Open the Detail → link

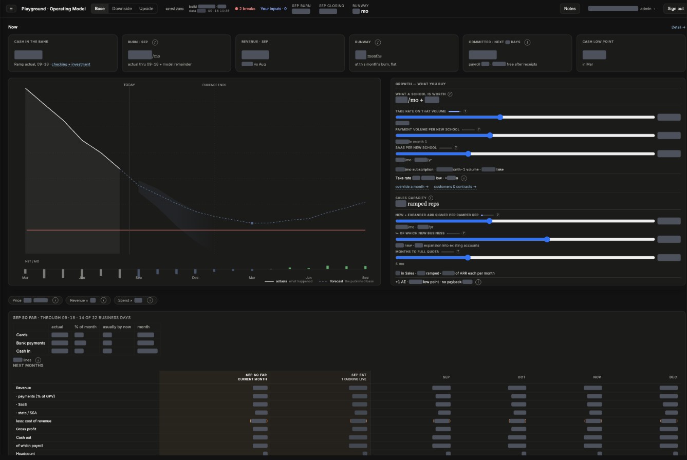point(678,27)
